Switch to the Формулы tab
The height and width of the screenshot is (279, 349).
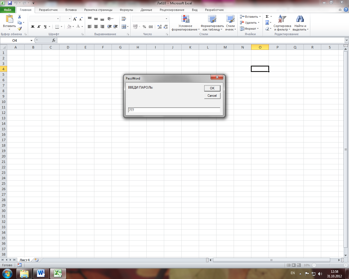click(126, 10)
